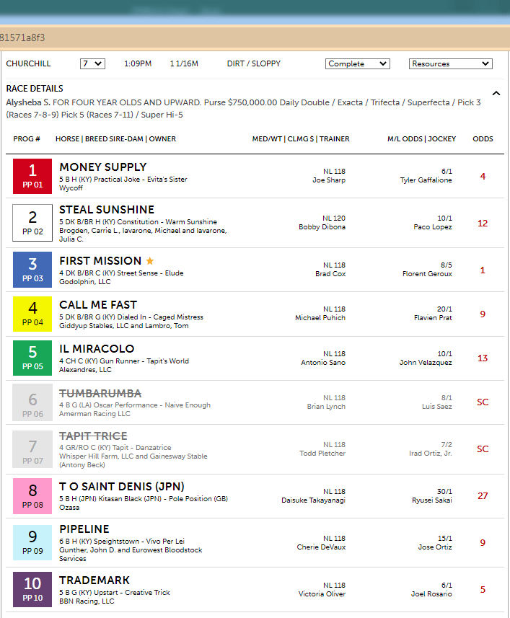Click the scratched TAPIT TRICE entry
Screen dimensions: 510x618
click(93, 436)
